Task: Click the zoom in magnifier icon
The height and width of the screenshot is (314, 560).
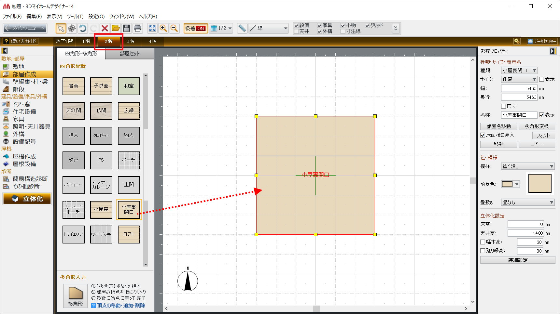Action: click(x=163, y=29)
